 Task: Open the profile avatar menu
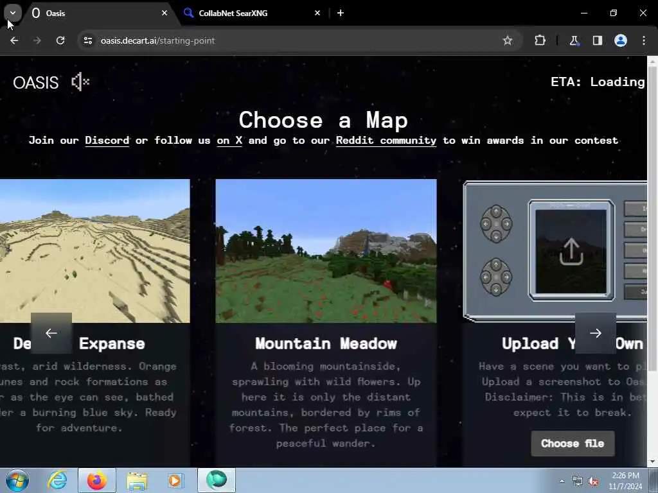pyautogui.click(x=621, y=40)
